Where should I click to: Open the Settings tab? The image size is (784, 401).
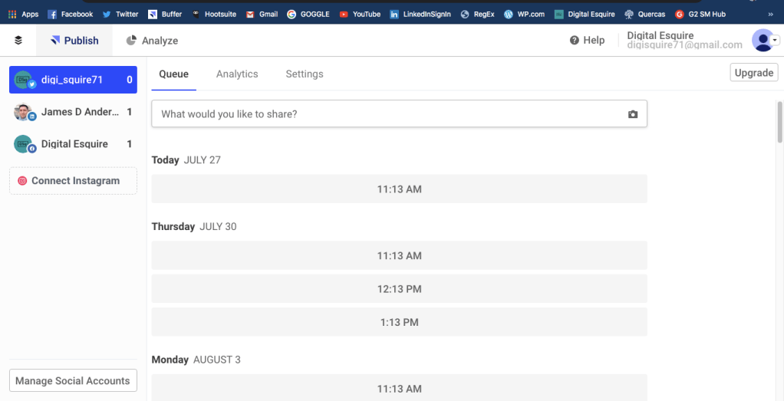click(x=305, y=74)
